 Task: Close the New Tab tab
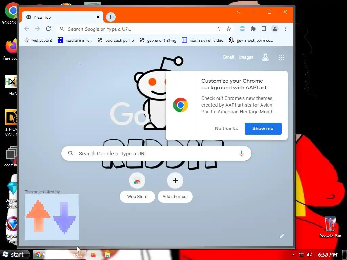(98, 17)
